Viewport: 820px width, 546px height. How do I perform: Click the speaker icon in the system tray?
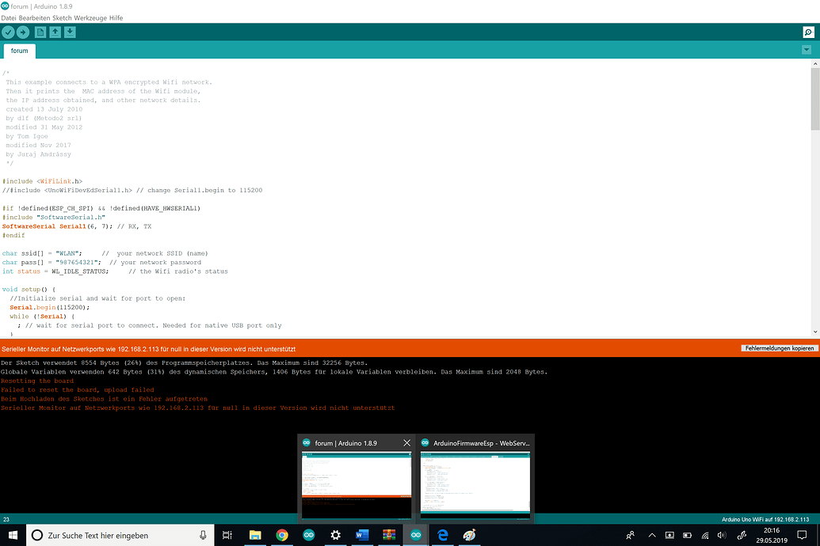(x=721, y=535)
